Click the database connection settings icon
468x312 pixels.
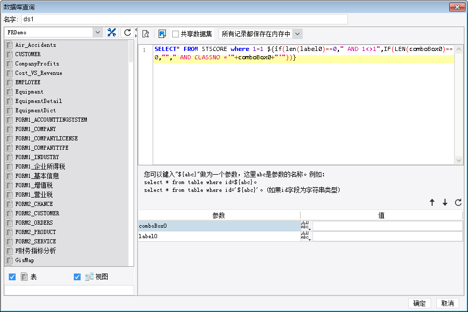coord(112,32)
